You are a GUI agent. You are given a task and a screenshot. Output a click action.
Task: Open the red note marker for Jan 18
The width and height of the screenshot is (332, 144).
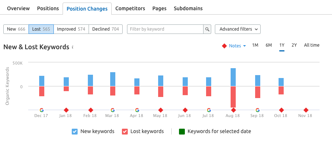[66, 110]
